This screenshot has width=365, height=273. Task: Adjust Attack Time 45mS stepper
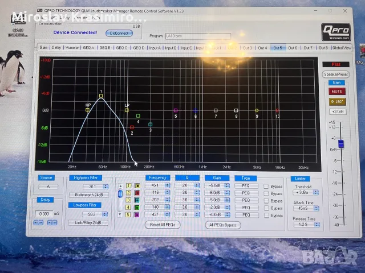316,208
